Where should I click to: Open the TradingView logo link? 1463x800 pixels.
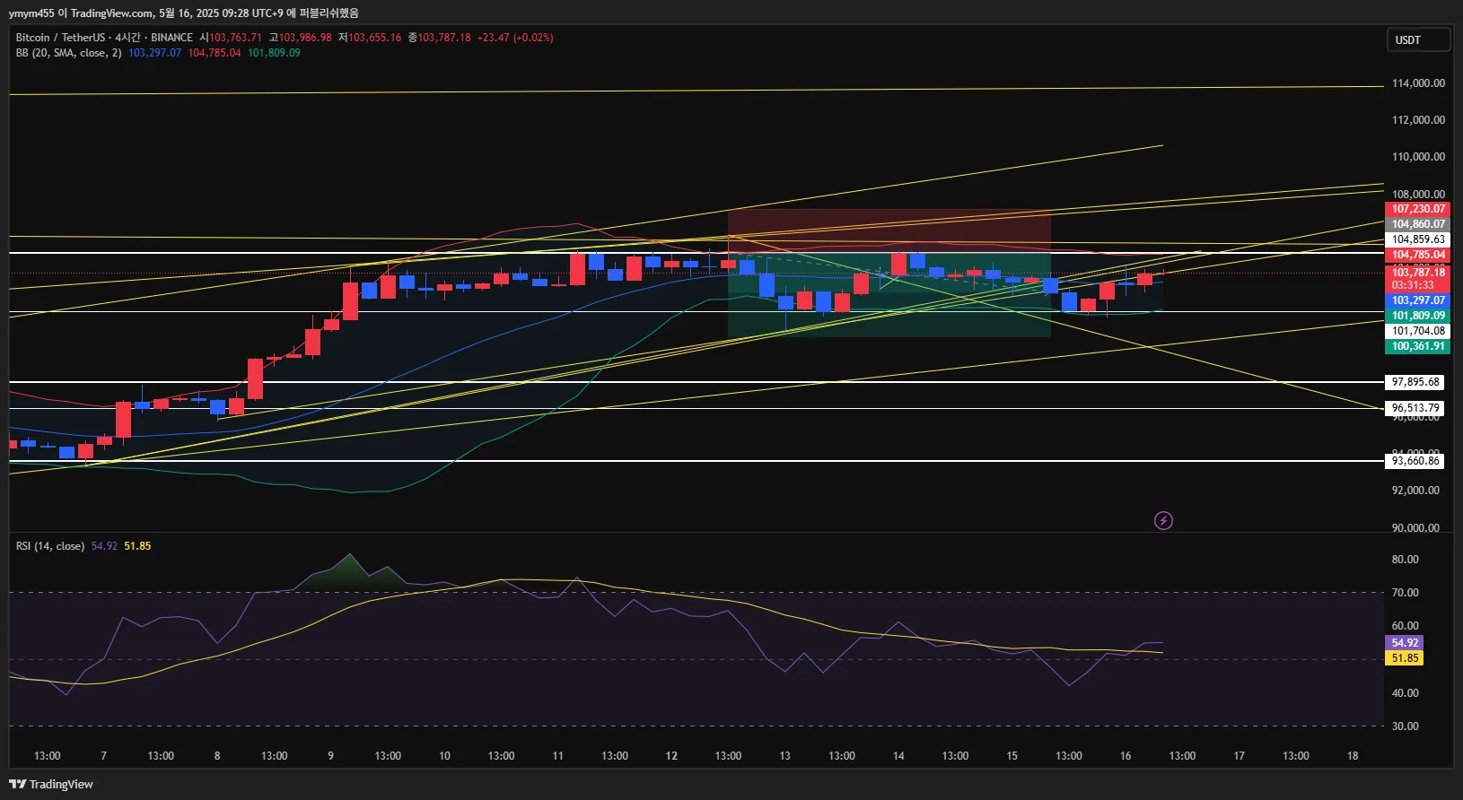pyautogui.click(x=51, y=784)
